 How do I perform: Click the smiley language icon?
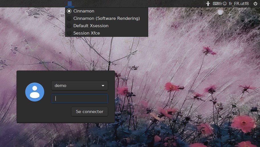(x=224, y=4)
